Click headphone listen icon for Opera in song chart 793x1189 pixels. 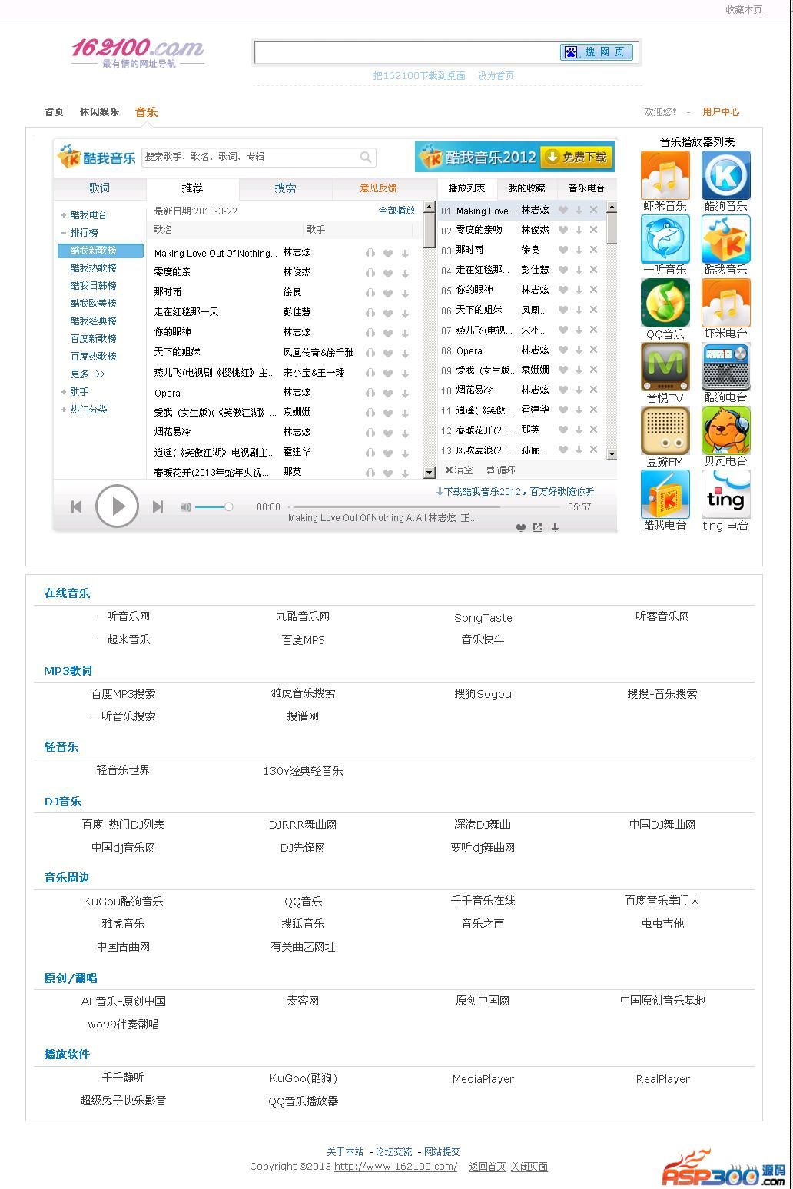pos(370,392)
